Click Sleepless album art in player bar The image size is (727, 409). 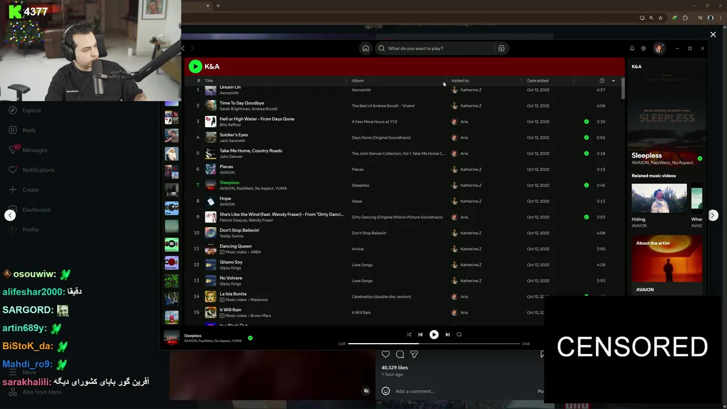coord(172,338)
